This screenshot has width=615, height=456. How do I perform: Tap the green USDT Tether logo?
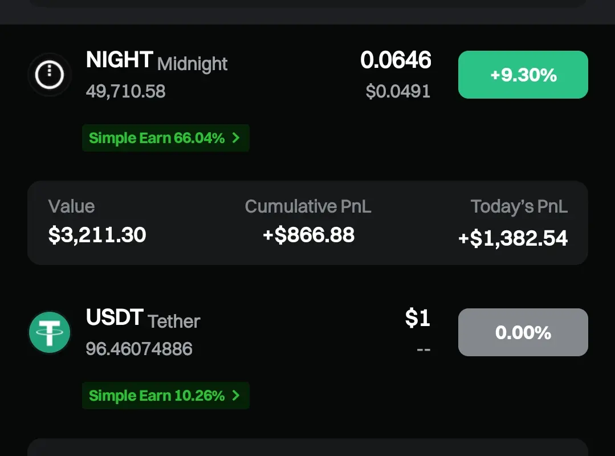coord(50,332)
